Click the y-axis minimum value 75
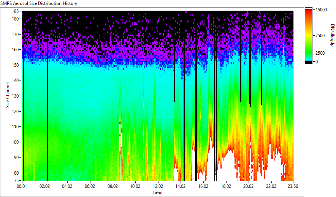 pyautogui.click(x=16, y=180)
